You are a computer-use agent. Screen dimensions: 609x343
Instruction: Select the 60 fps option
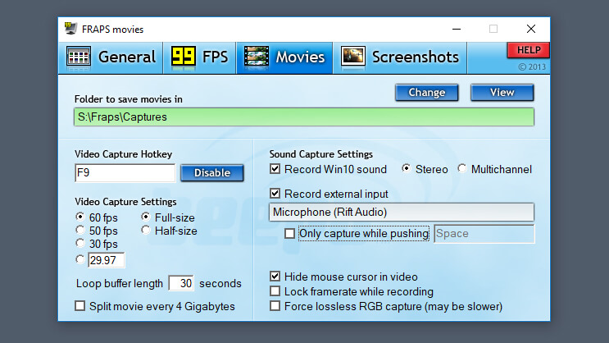(x=97, y=217)
